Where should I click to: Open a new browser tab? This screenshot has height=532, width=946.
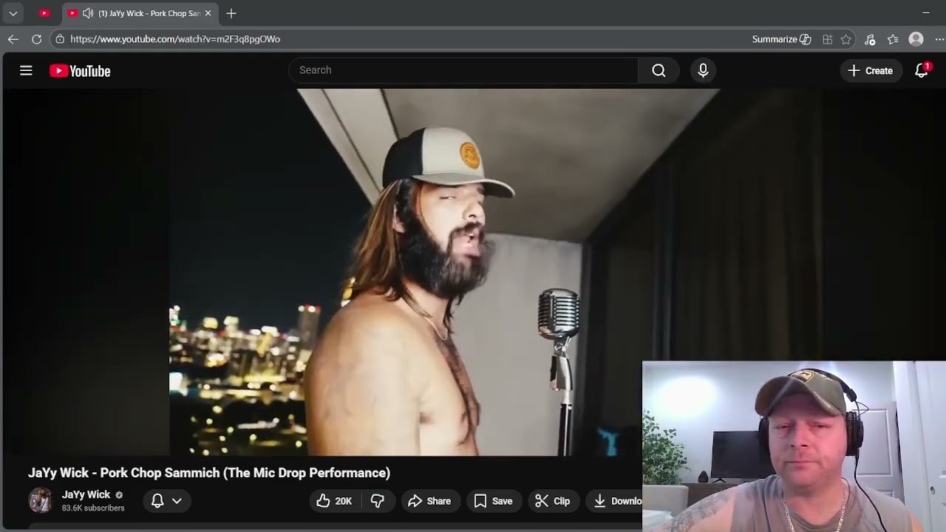(231, 13)
